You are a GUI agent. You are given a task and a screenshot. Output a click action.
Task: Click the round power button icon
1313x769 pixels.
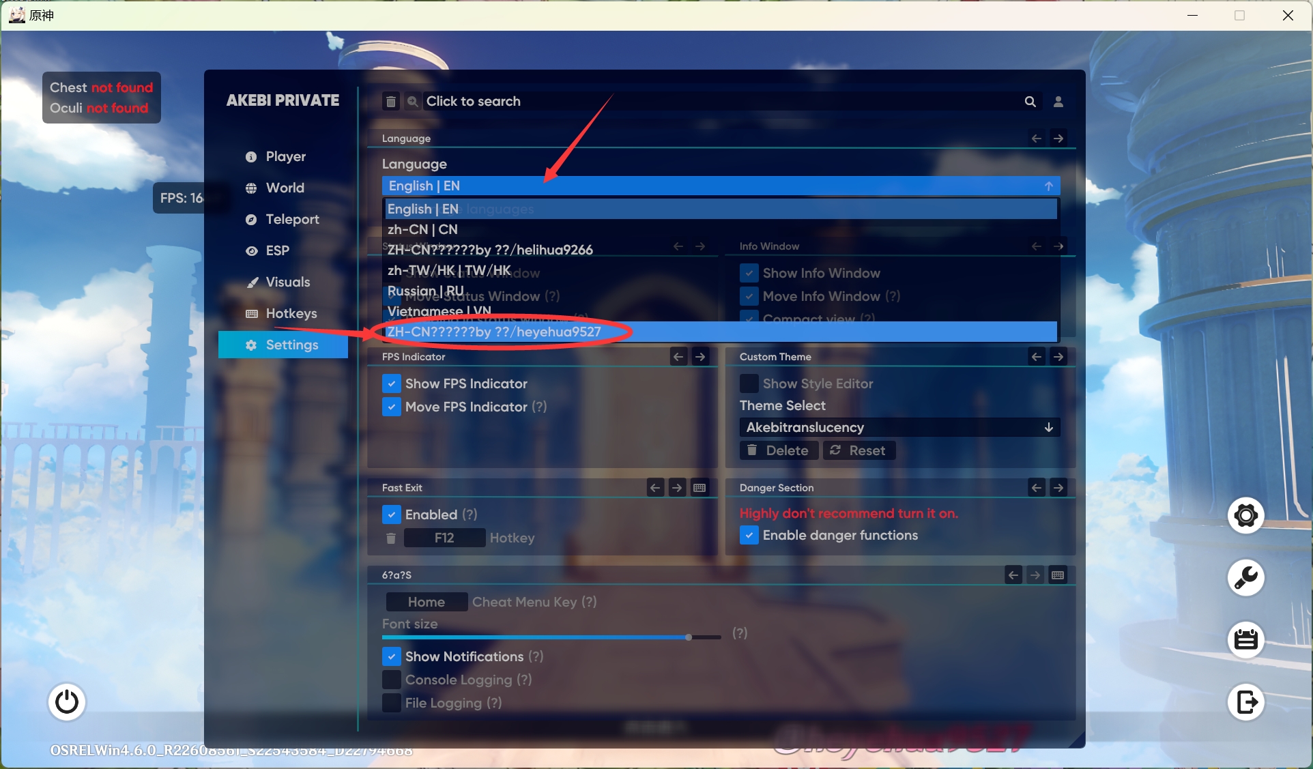[x=67, y=701]
